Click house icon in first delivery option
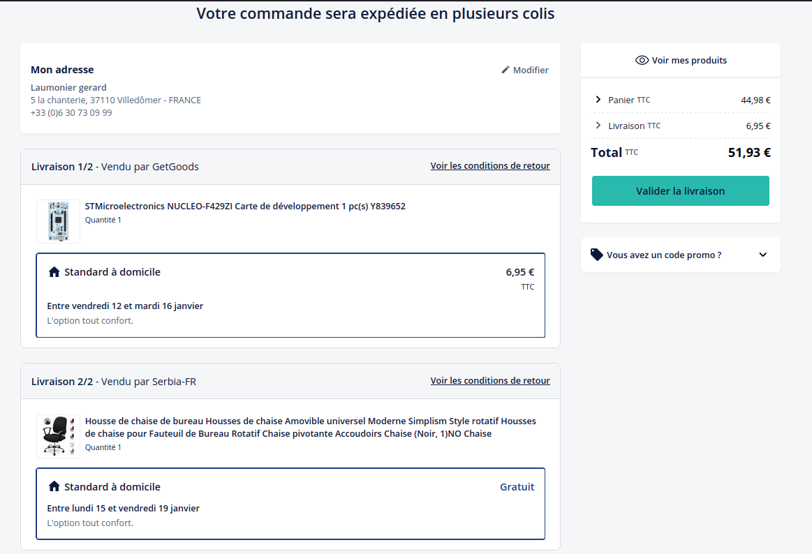The image size is (812, 554). pyautogui.click(x=54, y=272)
